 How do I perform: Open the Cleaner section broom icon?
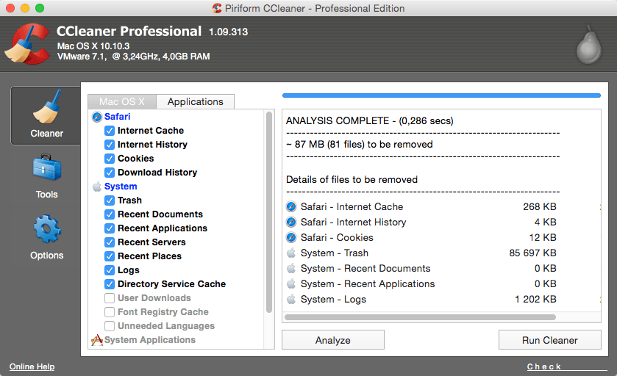coord(46,109)
